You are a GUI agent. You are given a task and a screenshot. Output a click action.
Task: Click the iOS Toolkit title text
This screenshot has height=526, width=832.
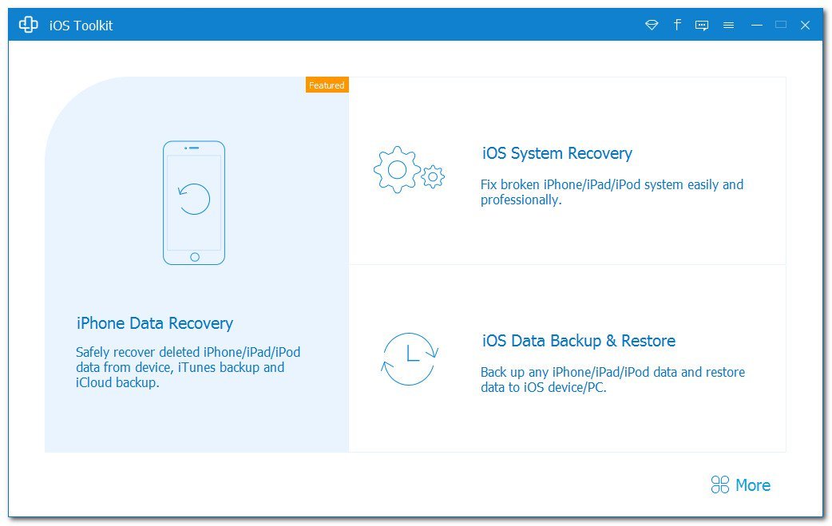click(81, 26)
